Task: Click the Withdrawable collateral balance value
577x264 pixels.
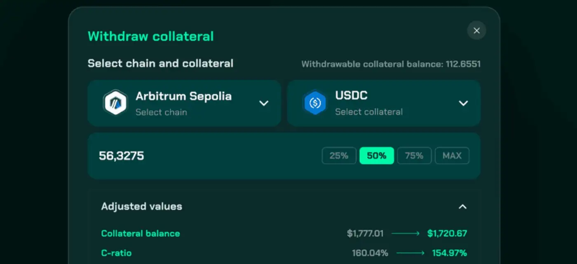Action: (x=463, y=64)
